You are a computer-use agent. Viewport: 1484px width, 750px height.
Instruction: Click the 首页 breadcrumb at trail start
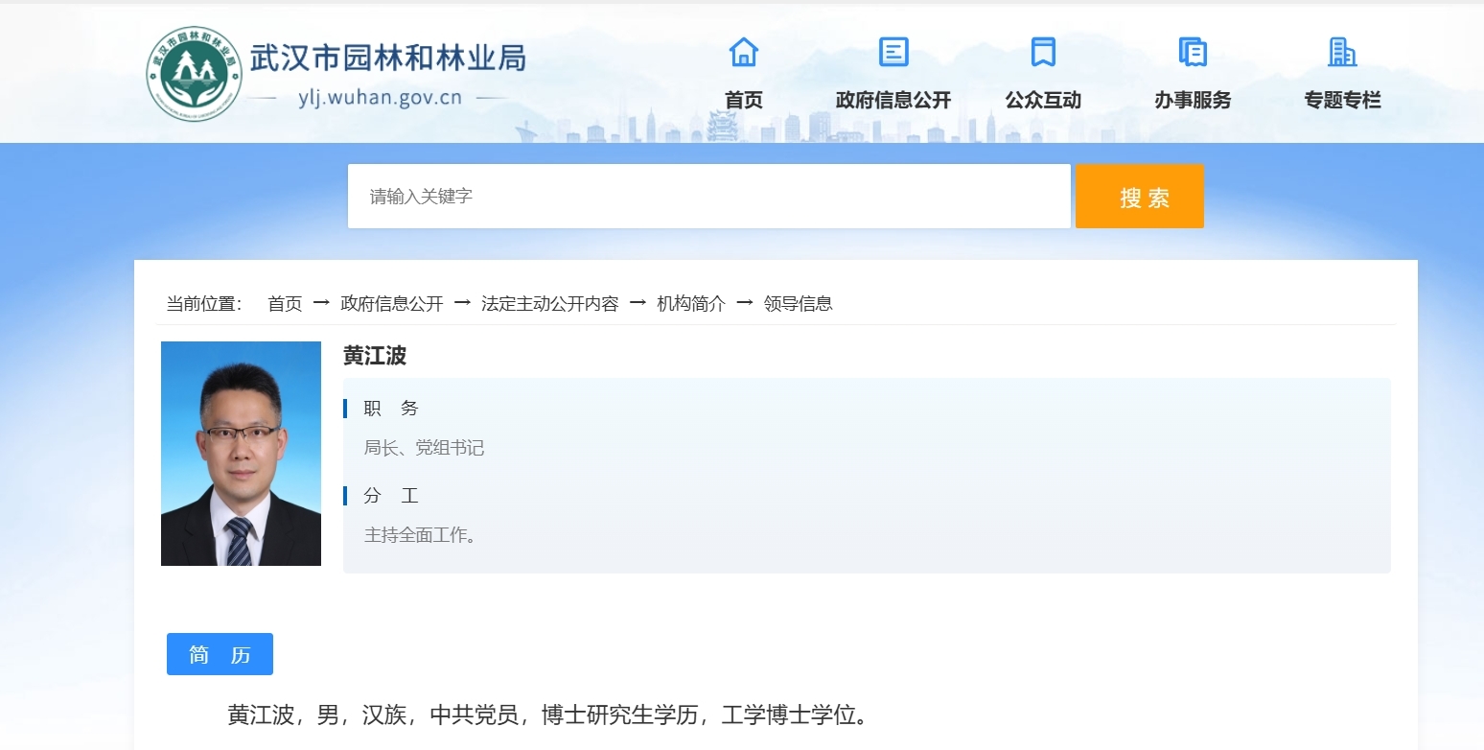pyautogui.click(x=284, y=303)
